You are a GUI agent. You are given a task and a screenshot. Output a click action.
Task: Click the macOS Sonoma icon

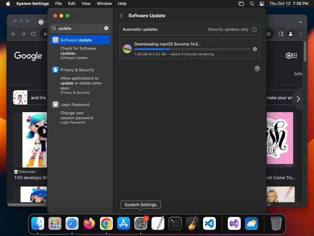[x=127, y=49]
